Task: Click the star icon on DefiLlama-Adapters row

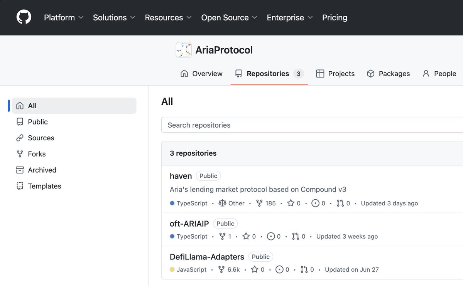Action: [x=255, y=269]
